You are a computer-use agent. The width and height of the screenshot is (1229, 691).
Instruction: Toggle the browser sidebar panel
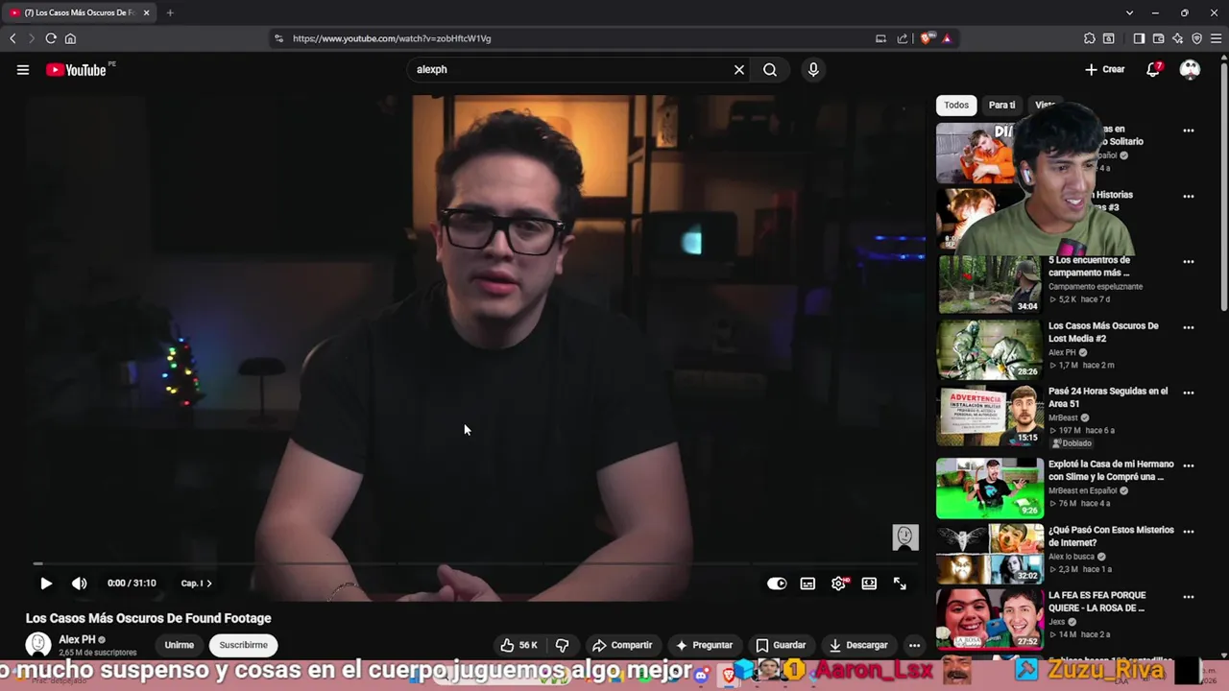click(x=1139, y=38)
